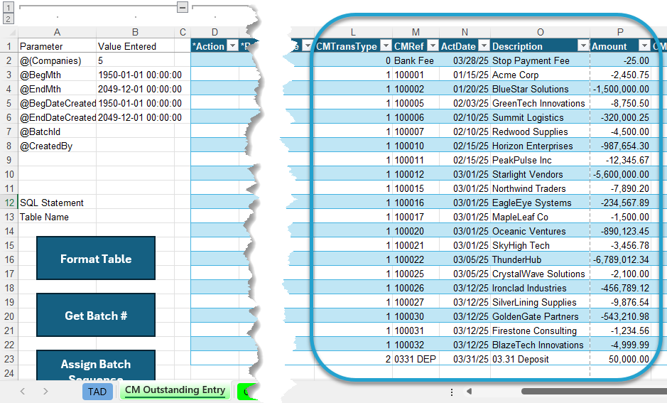Click the Assign Batch Sequence button
Screen dimensions: 667x403
(x=96, y=365)
